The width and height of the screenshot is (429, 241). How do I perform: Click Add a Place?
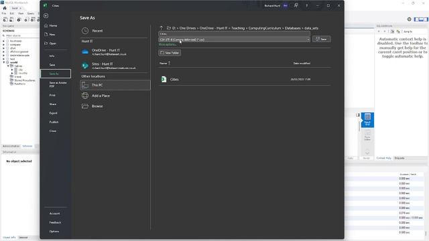tap(115, 96)
